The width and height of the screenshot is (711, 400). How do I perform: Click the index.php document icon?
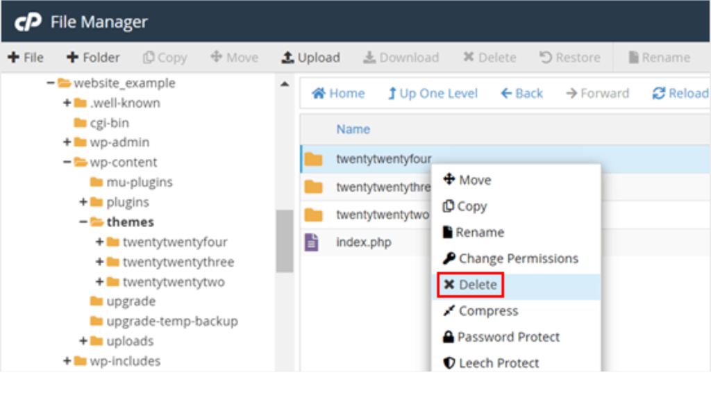(312, 242)
